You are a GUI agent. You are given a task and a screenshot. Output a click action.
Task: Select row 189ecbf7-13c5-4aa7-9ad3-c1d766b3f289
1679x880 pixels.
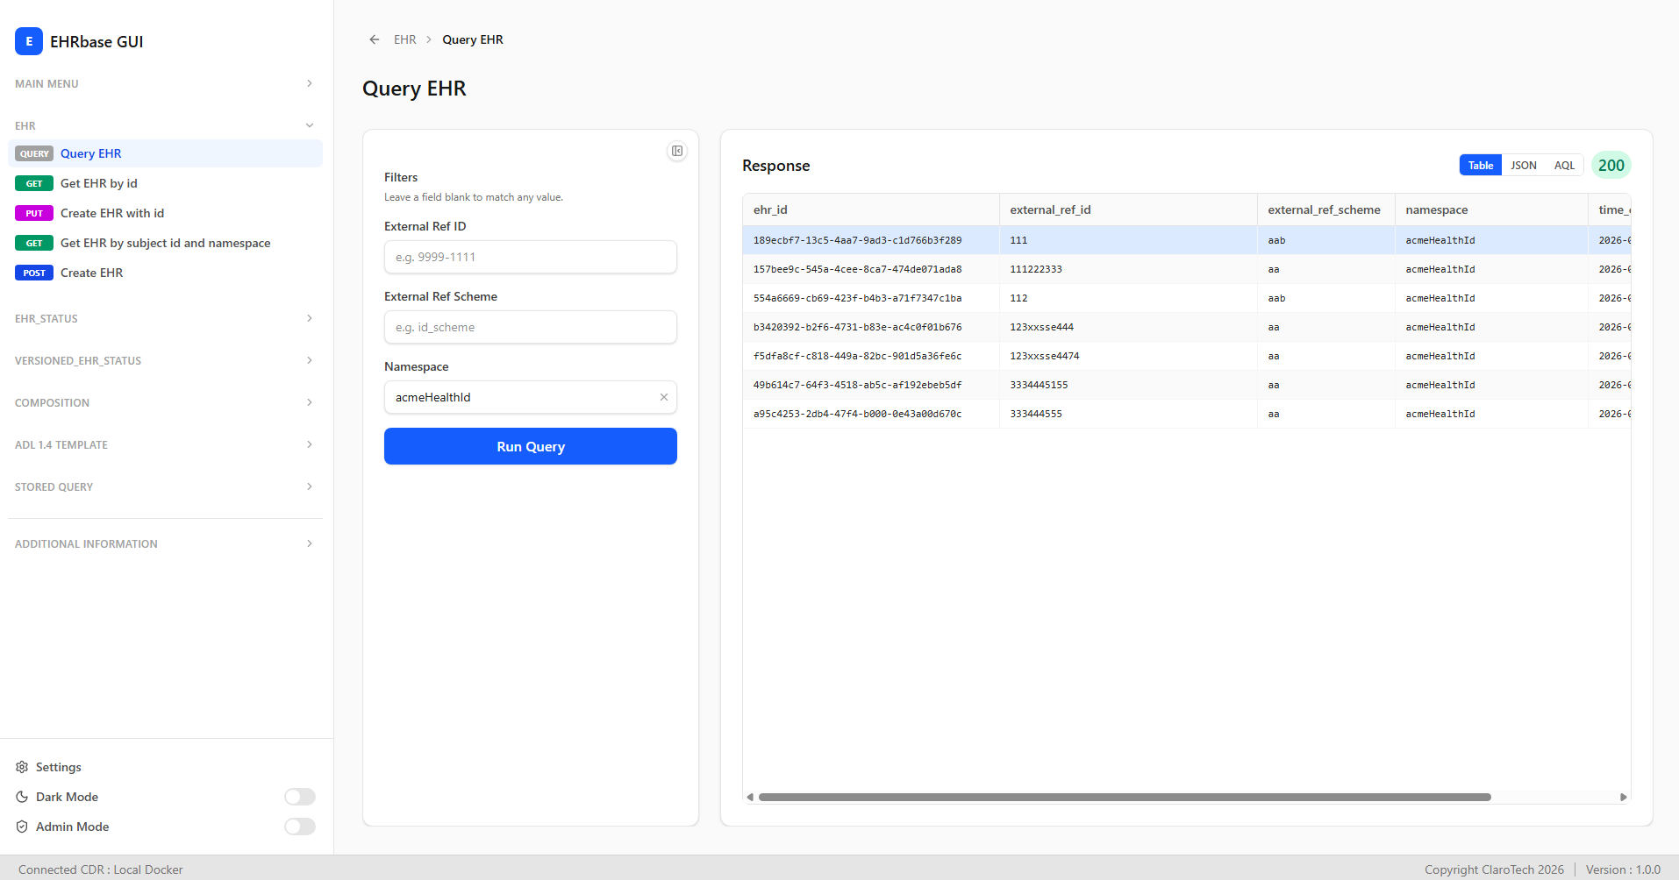coord(1187,240)
